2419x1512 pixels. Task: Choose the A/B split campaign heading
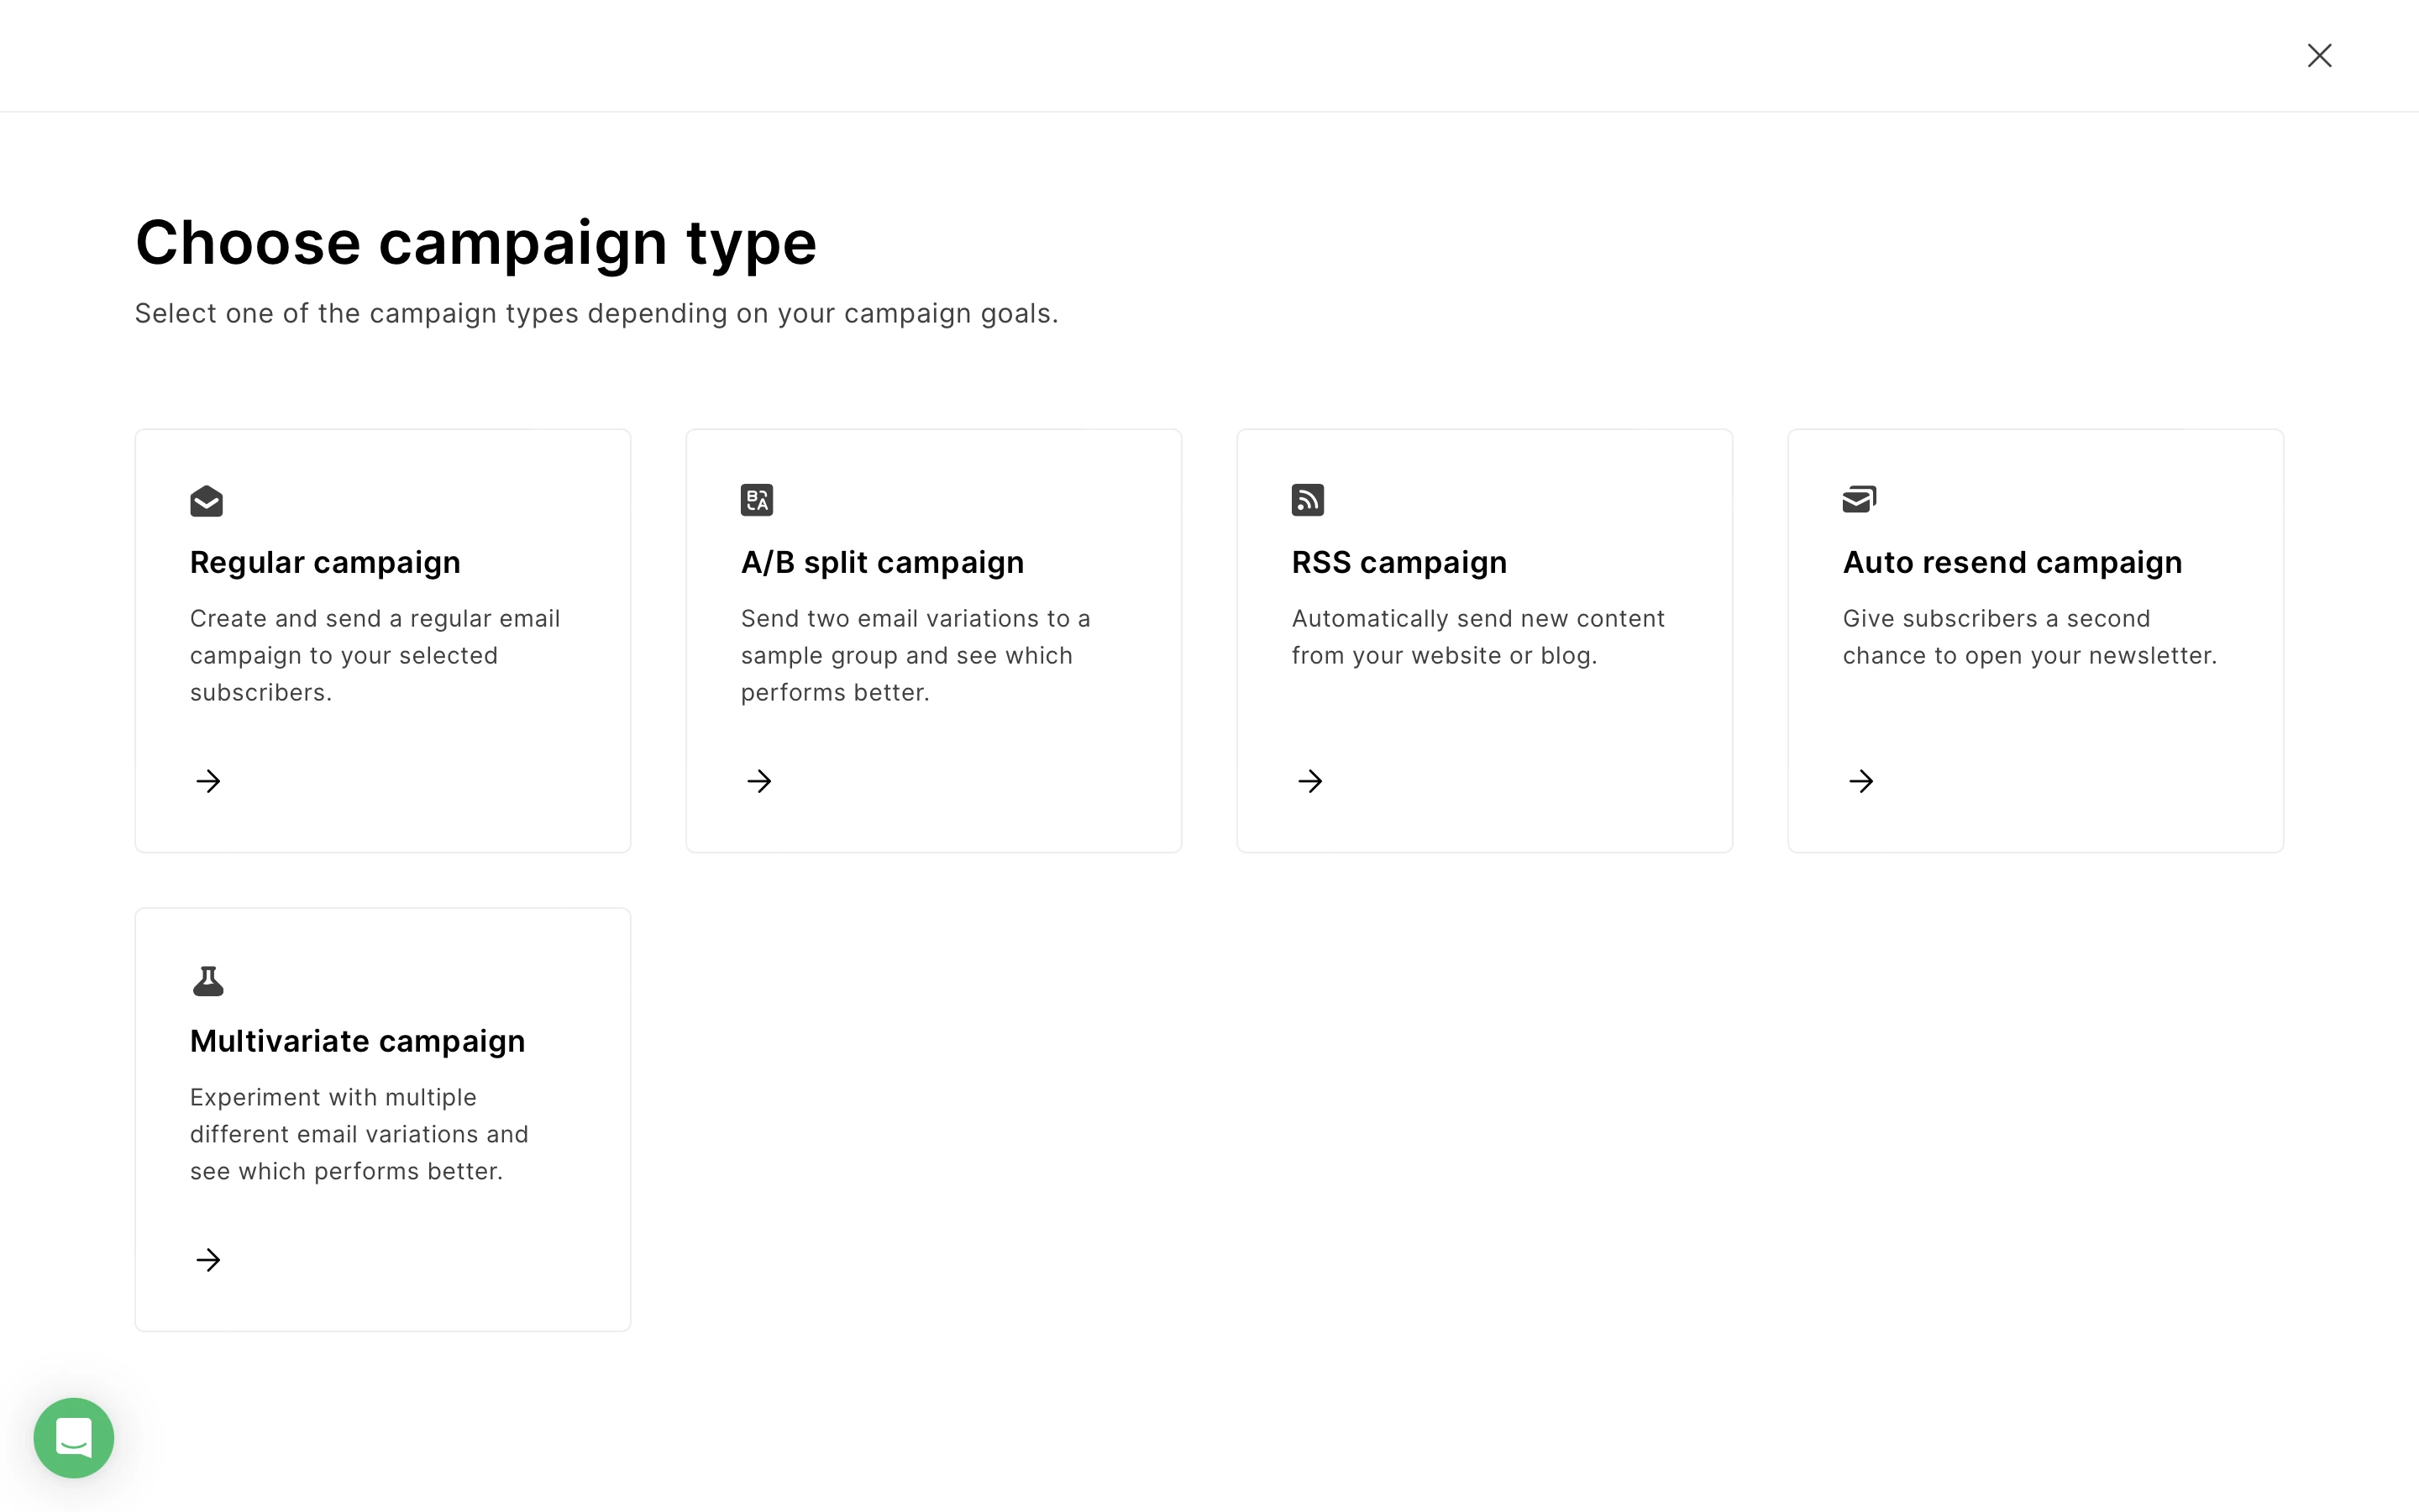tap(882, 563)
